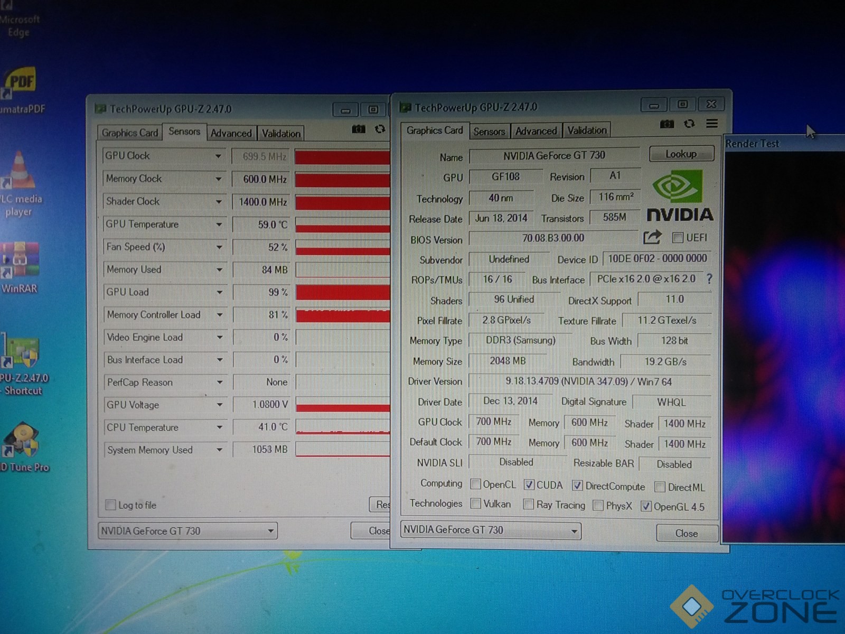845x634 pixels.
Task: Open the SumatraPDF desktop icon
Action: pos(20,90)
